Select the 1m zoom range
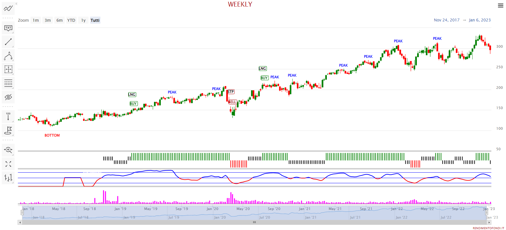This screenshot has height=230, width=506. (36, 20)
